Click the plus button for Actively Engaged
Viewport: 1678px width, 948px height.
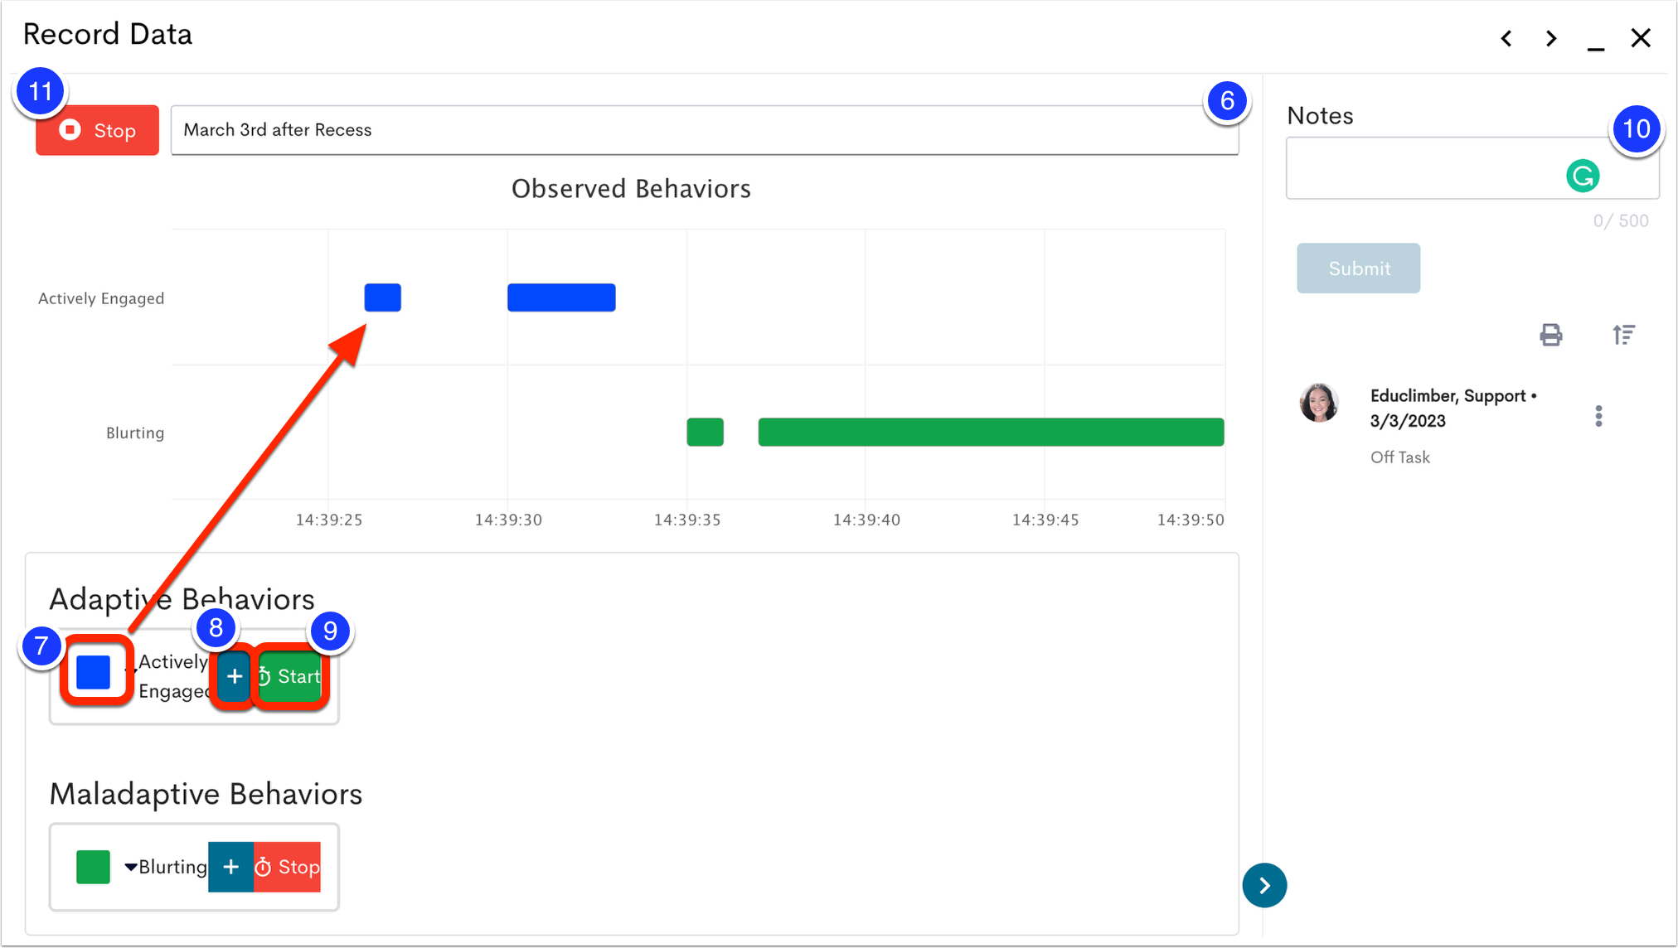(x=235, y=676)
